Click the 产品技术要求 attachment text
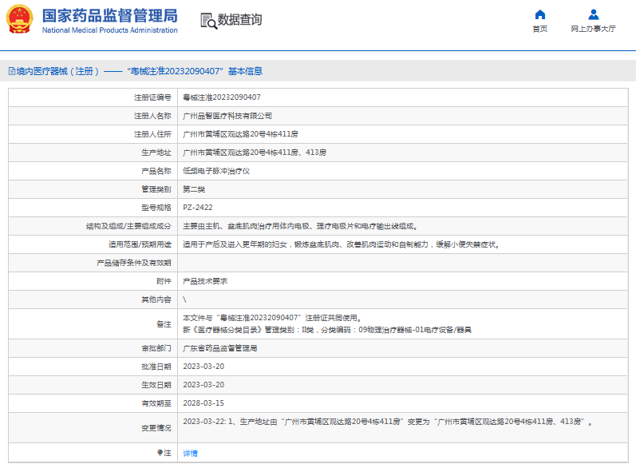636x468 pixels. (205, 281)
